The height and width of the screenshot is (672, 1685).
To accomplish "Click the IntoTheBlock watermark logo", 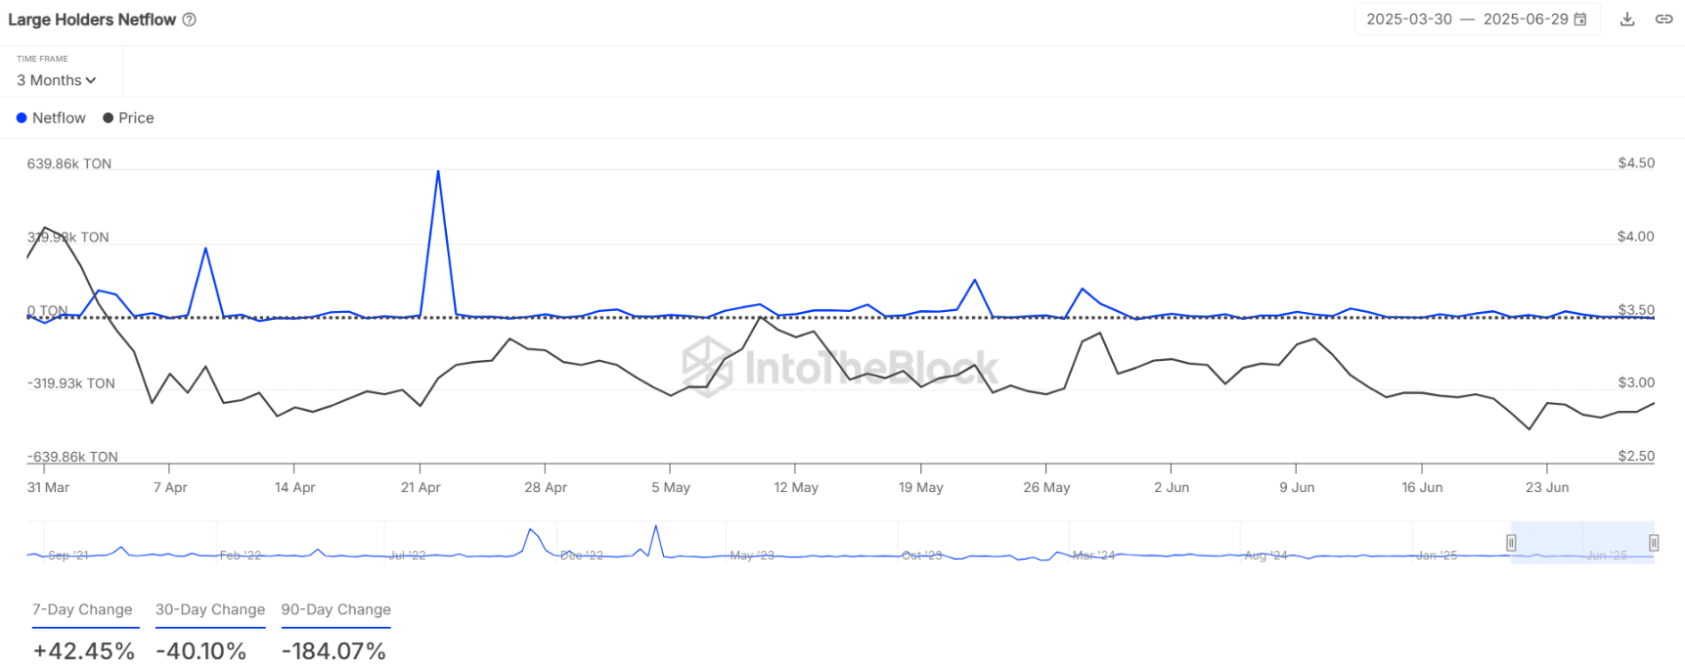I will pyautogui.click(x=839, y=368).
